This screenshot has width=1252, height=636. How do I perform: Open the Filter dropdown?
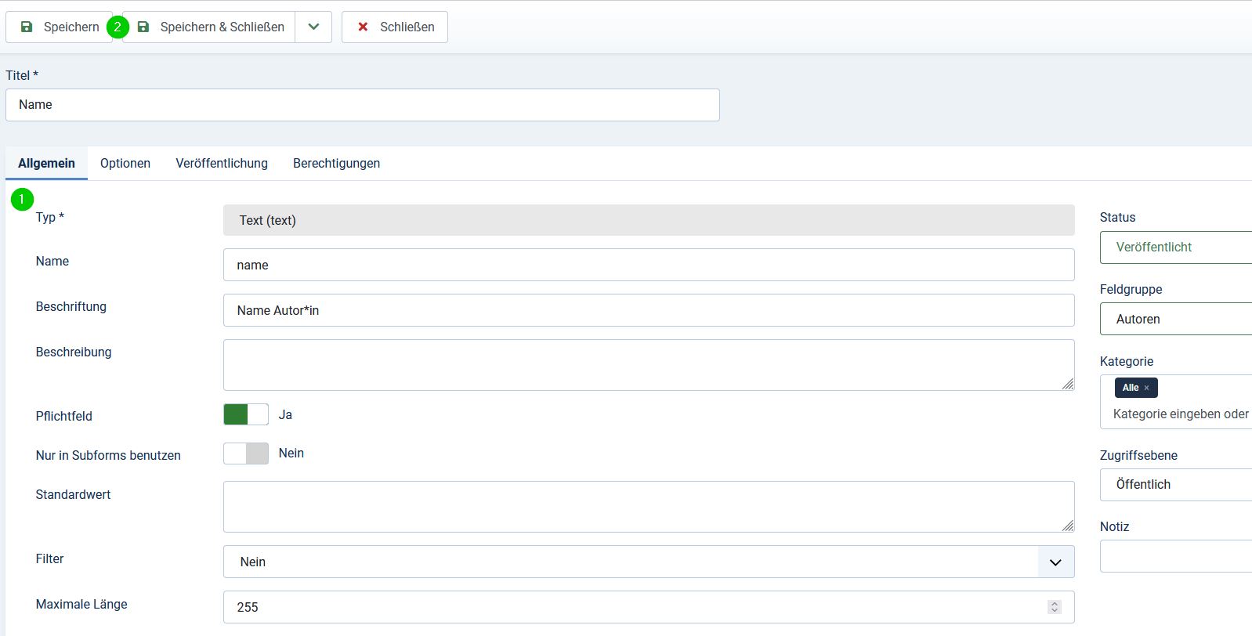(x=648, y=562)
